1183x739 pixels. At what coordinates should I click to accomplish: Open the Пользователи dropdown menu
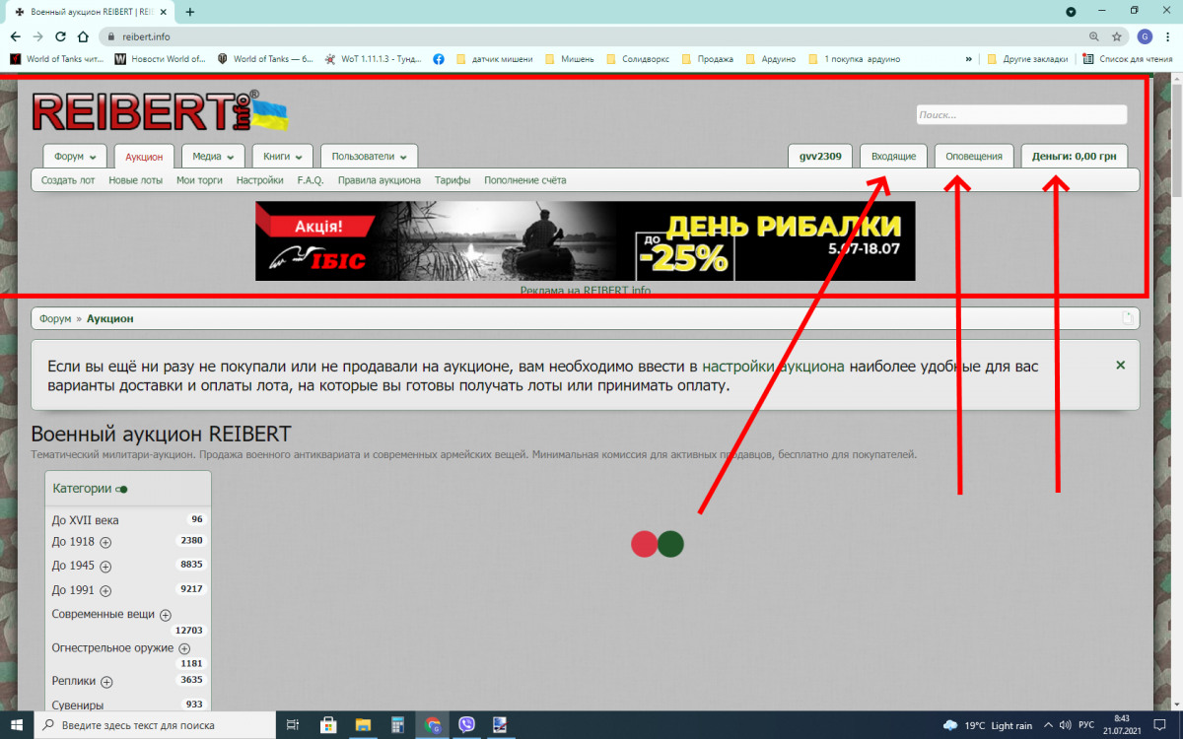(369, 157)
